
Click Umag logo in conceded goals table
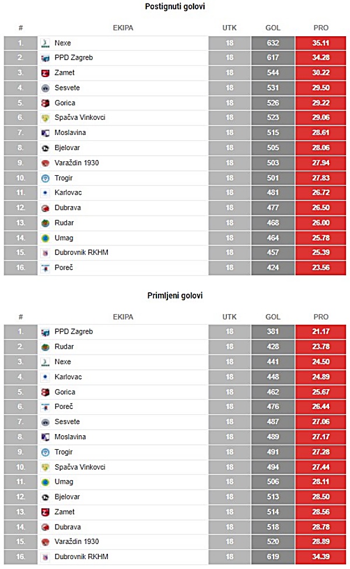tap(45, 483)
